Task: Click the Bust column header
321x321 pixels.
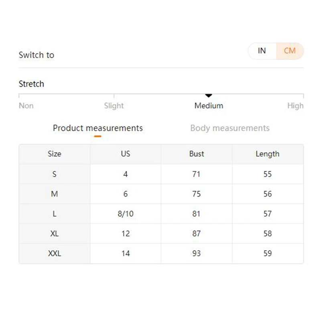Action: coord(197,154)
